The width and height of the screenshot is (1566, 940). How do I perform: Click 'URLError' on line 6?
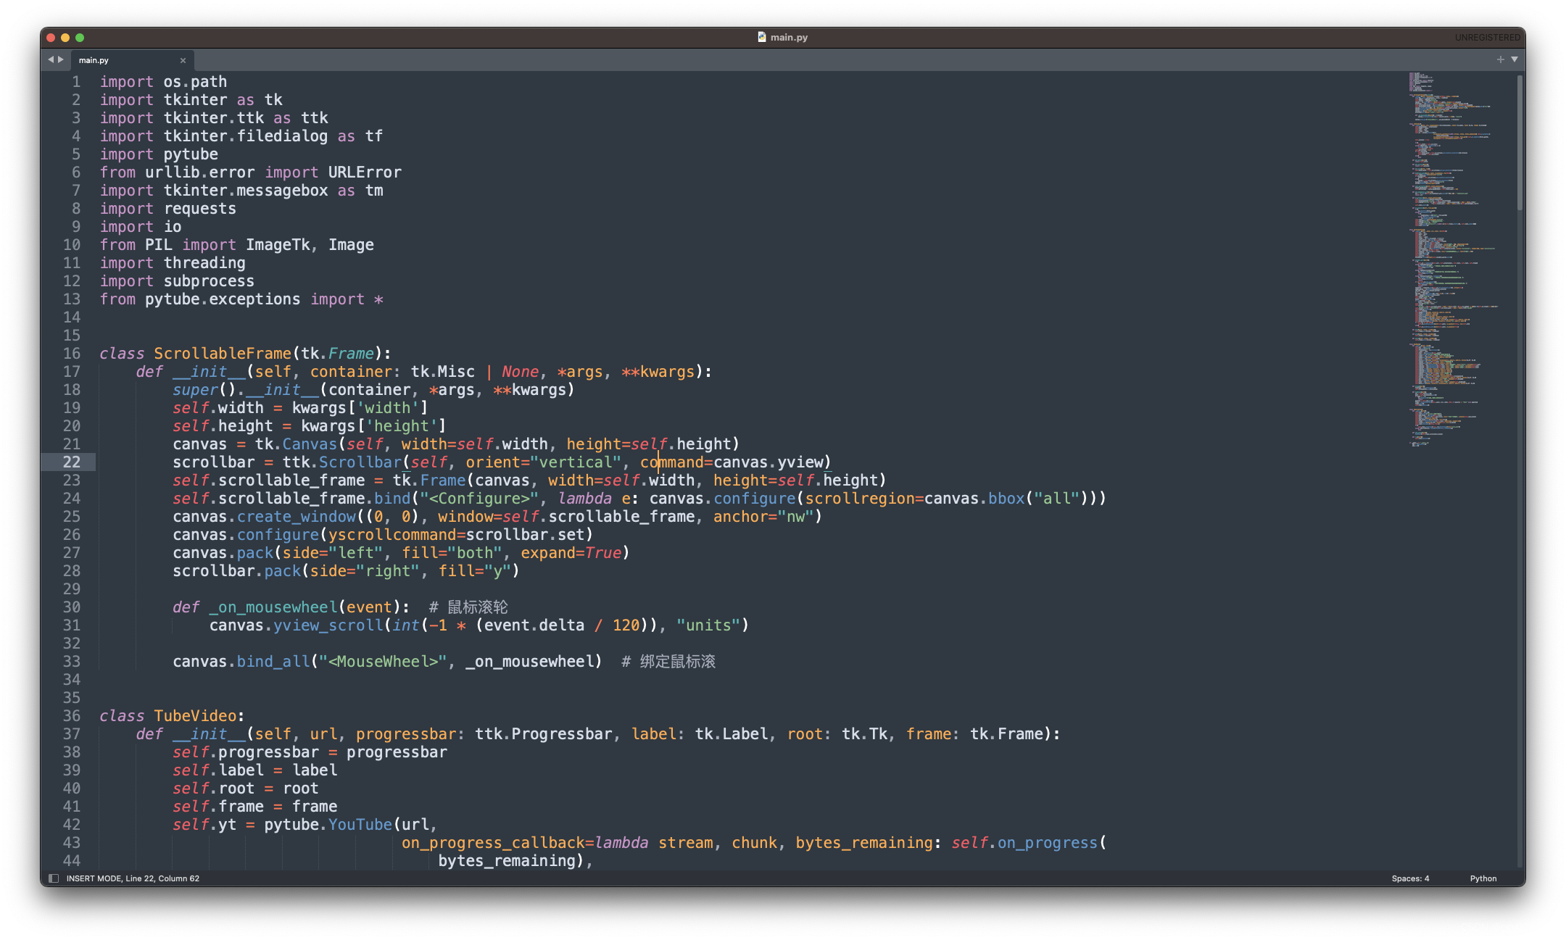[x=365, y=172]
